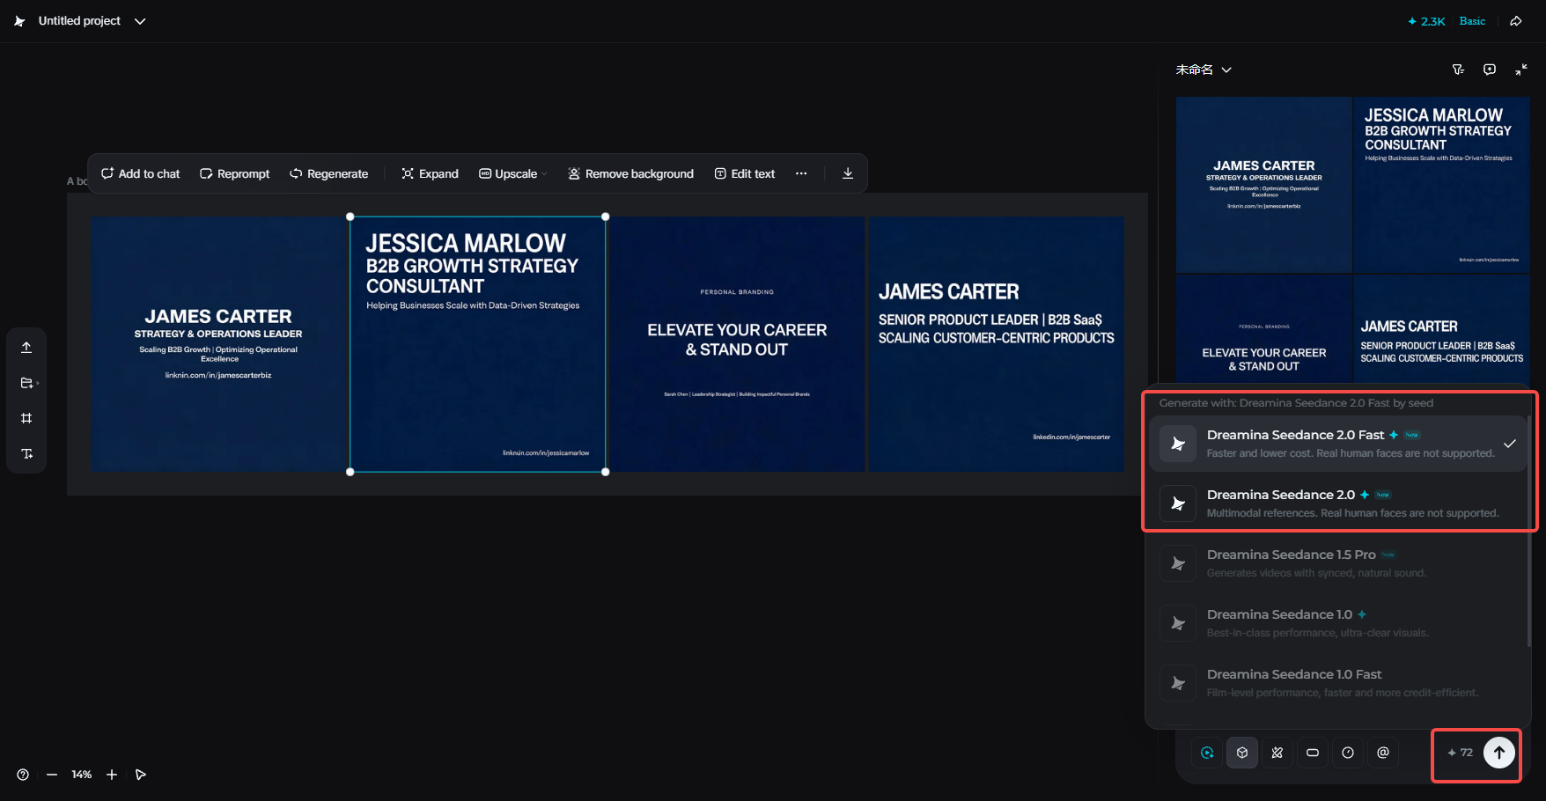1546x801 pixels.
Task: Open the Upscale dropdown
Action: point(512,173)
